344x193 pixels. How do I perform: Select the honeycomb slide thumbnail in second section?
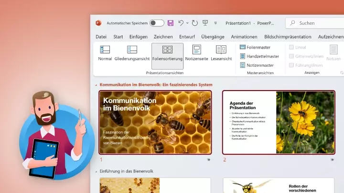155,185
